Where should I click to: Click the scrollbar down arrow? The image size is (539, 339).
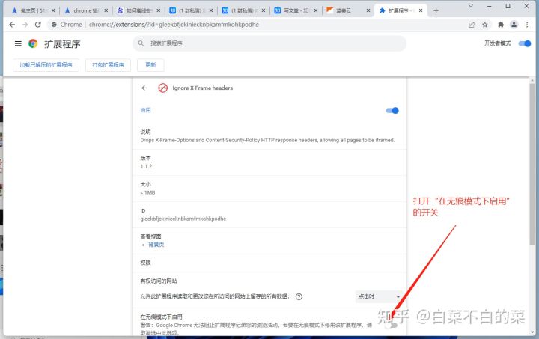532,332
